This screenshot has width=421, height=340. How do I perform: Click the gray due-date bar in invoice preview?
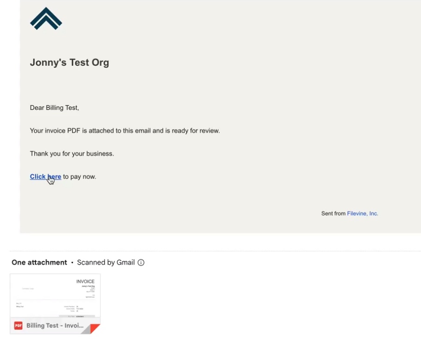[77, 316]
